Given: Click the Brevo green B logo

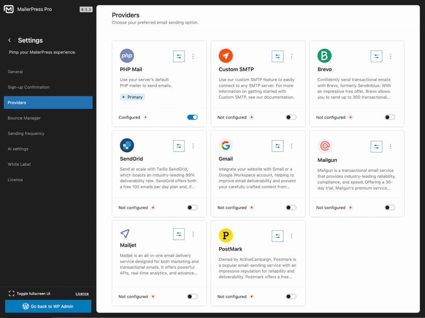Looking at the screenshot, I should (x=325, y=56).
